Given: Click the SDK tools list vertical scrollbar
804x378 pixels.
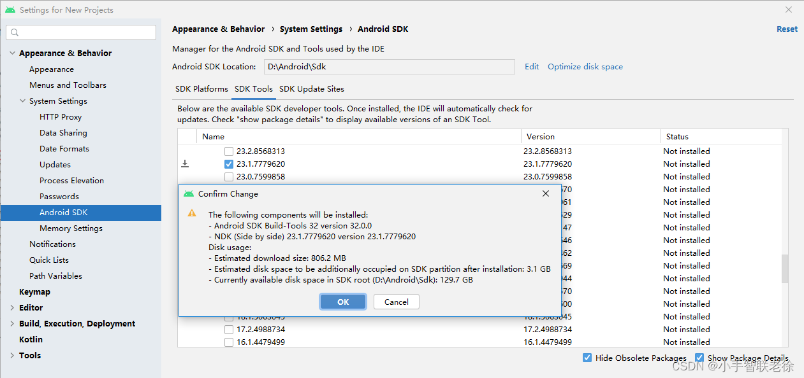Looking at the screenshot, I should tap(785, 269).
